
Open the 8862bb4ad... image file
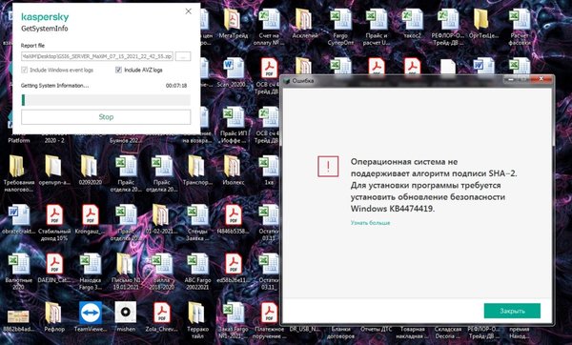(18, 316)
